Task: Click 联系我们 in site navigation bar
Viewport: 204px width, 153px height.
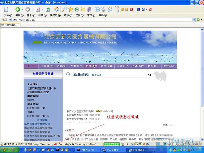Action: [x=153, y=66]
